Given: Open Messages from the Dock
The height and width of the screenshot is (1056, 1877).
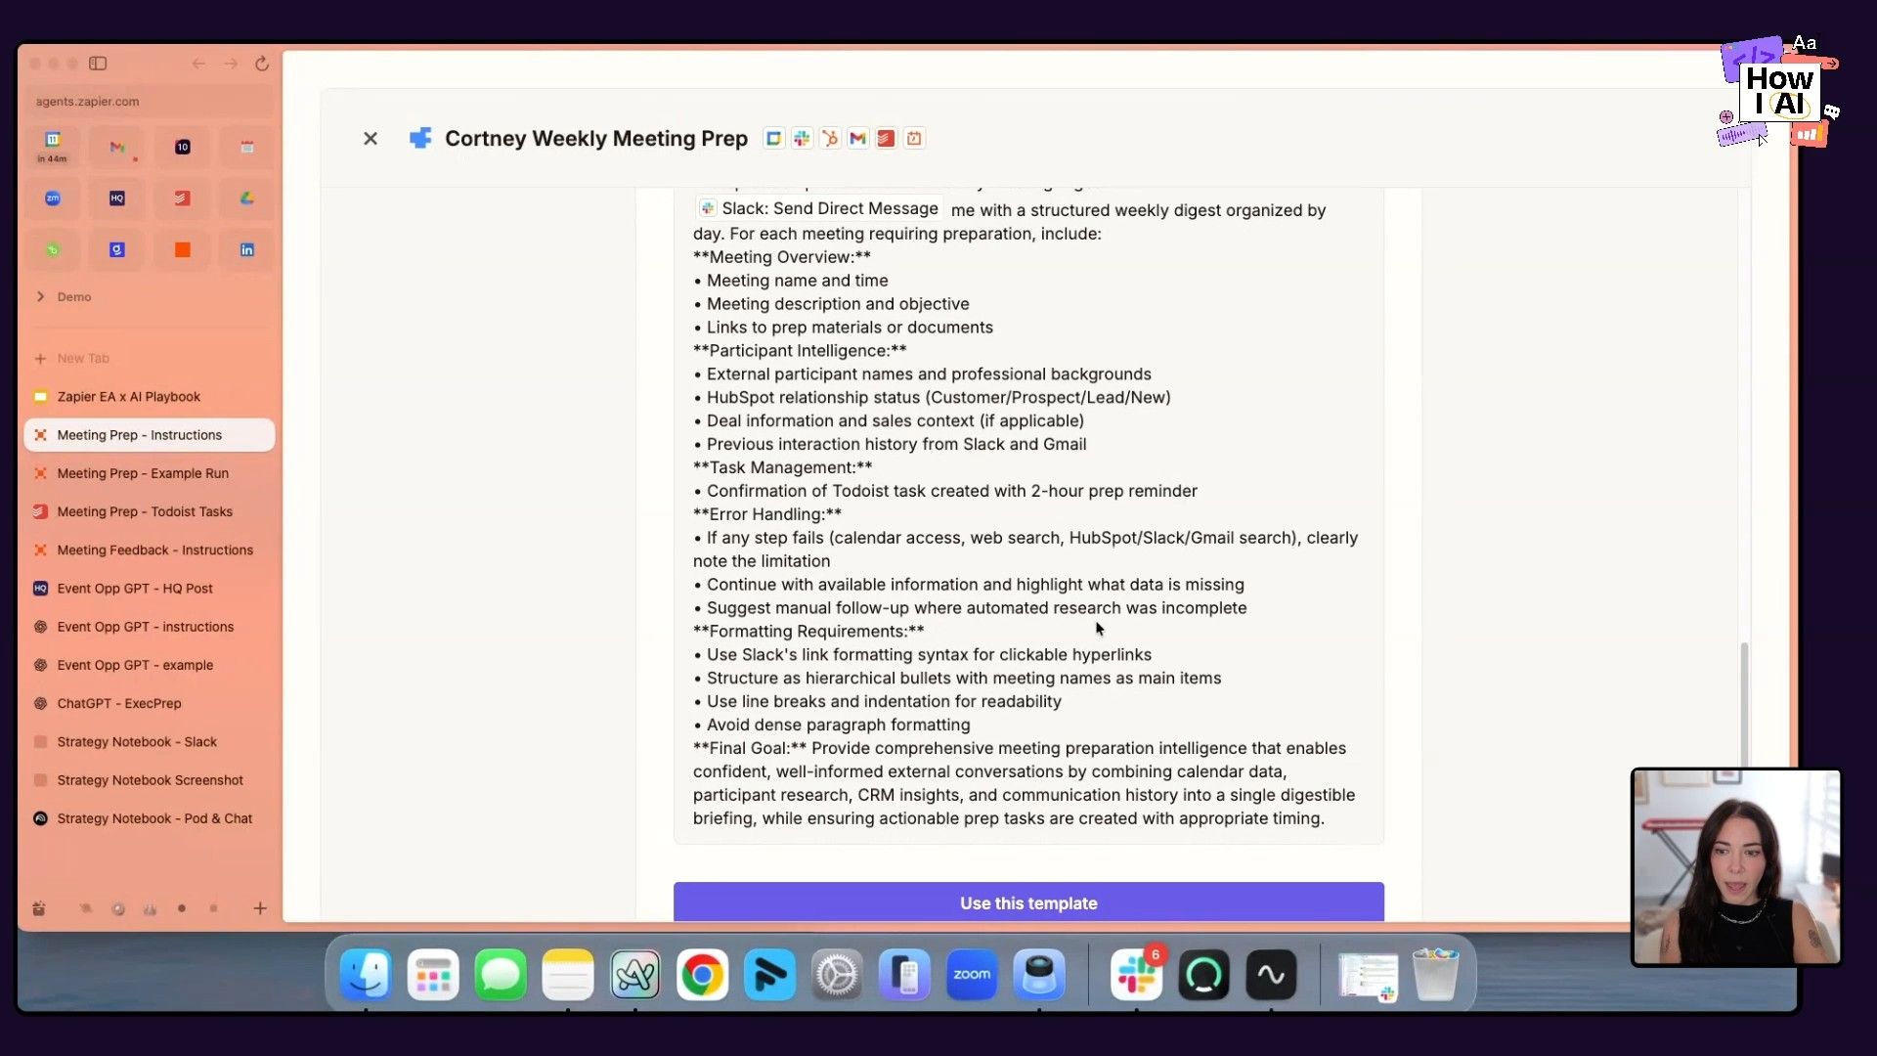Looking at the screenshot, I should pos(501,975).
